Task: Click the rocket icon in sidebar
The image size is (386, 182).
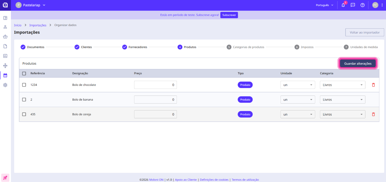Action: pyautogui.click(x=5, y=177)
